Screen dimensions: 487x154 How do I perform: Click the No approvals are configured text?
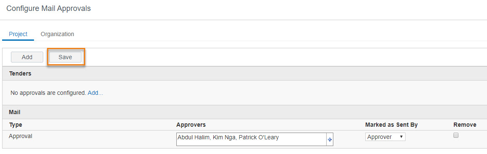(x=48, y=93)
